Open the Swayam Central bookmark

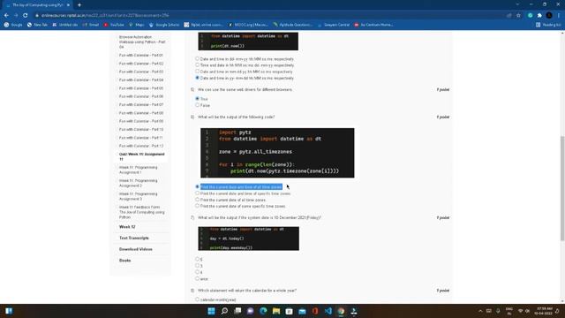(x=334, y=25)
